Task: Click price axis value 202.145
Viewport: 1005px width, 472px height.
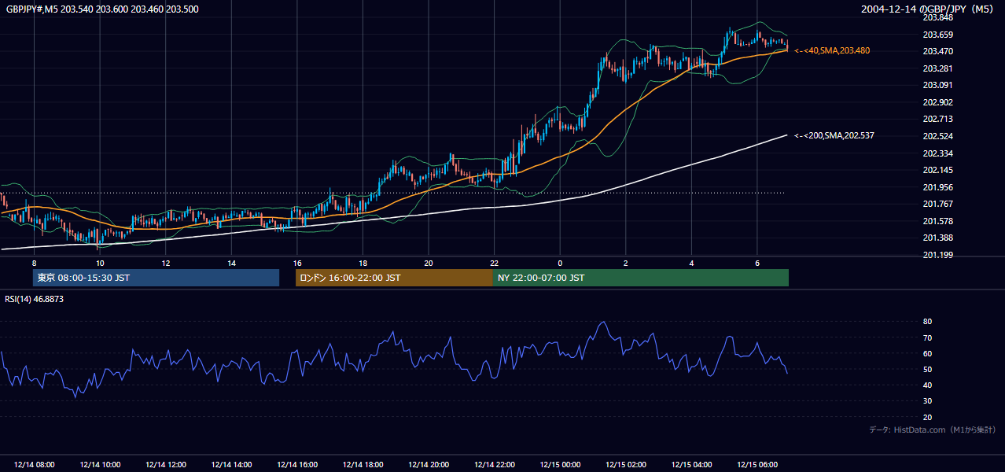Action: [937, 170]
